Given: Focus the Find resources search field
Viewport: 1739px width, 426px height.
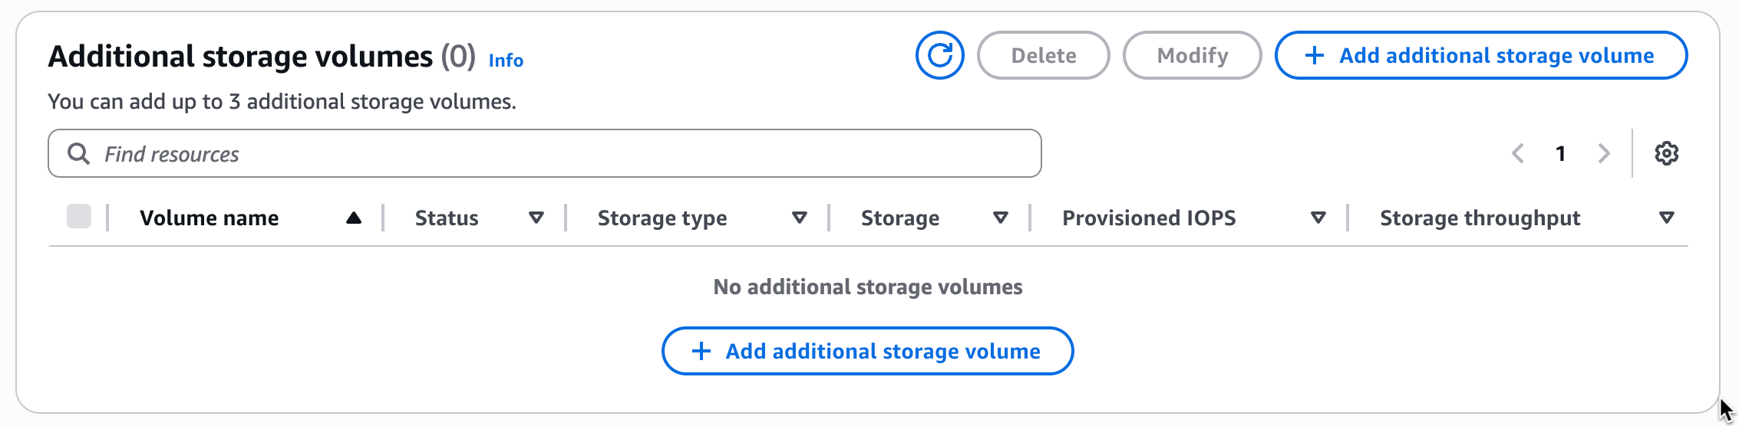Looking at the screenshot, I should 568,154.
